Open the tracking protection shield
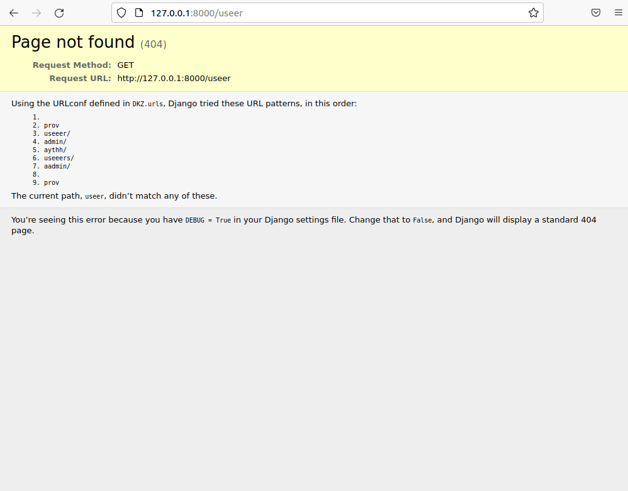 click(x=122, y=13)
